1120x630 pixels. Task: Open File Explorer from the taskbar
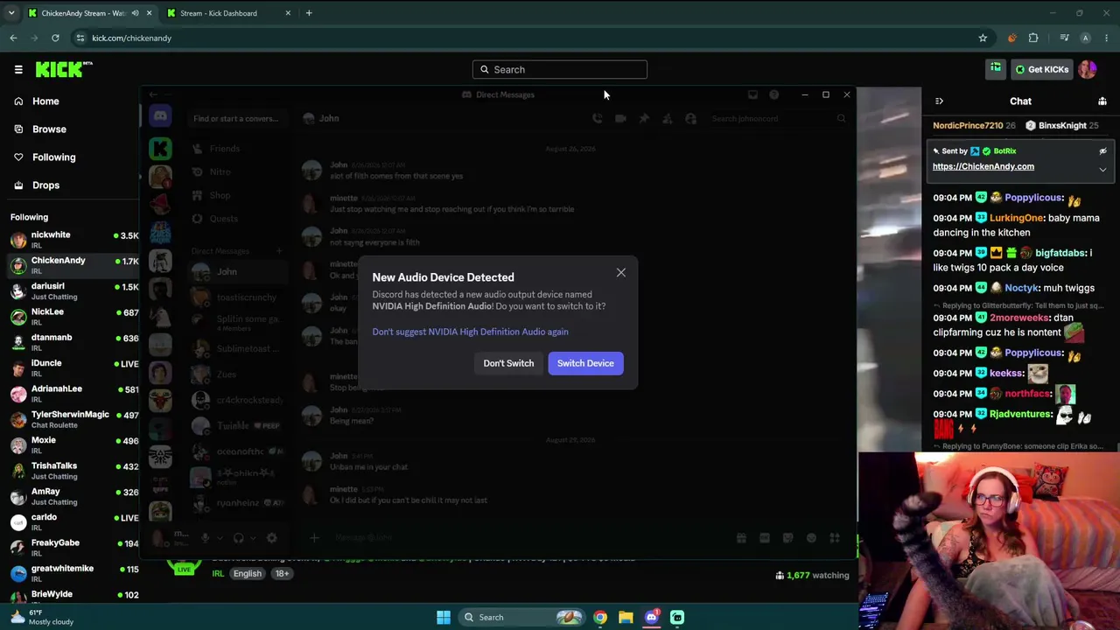(x=626, y=618)
